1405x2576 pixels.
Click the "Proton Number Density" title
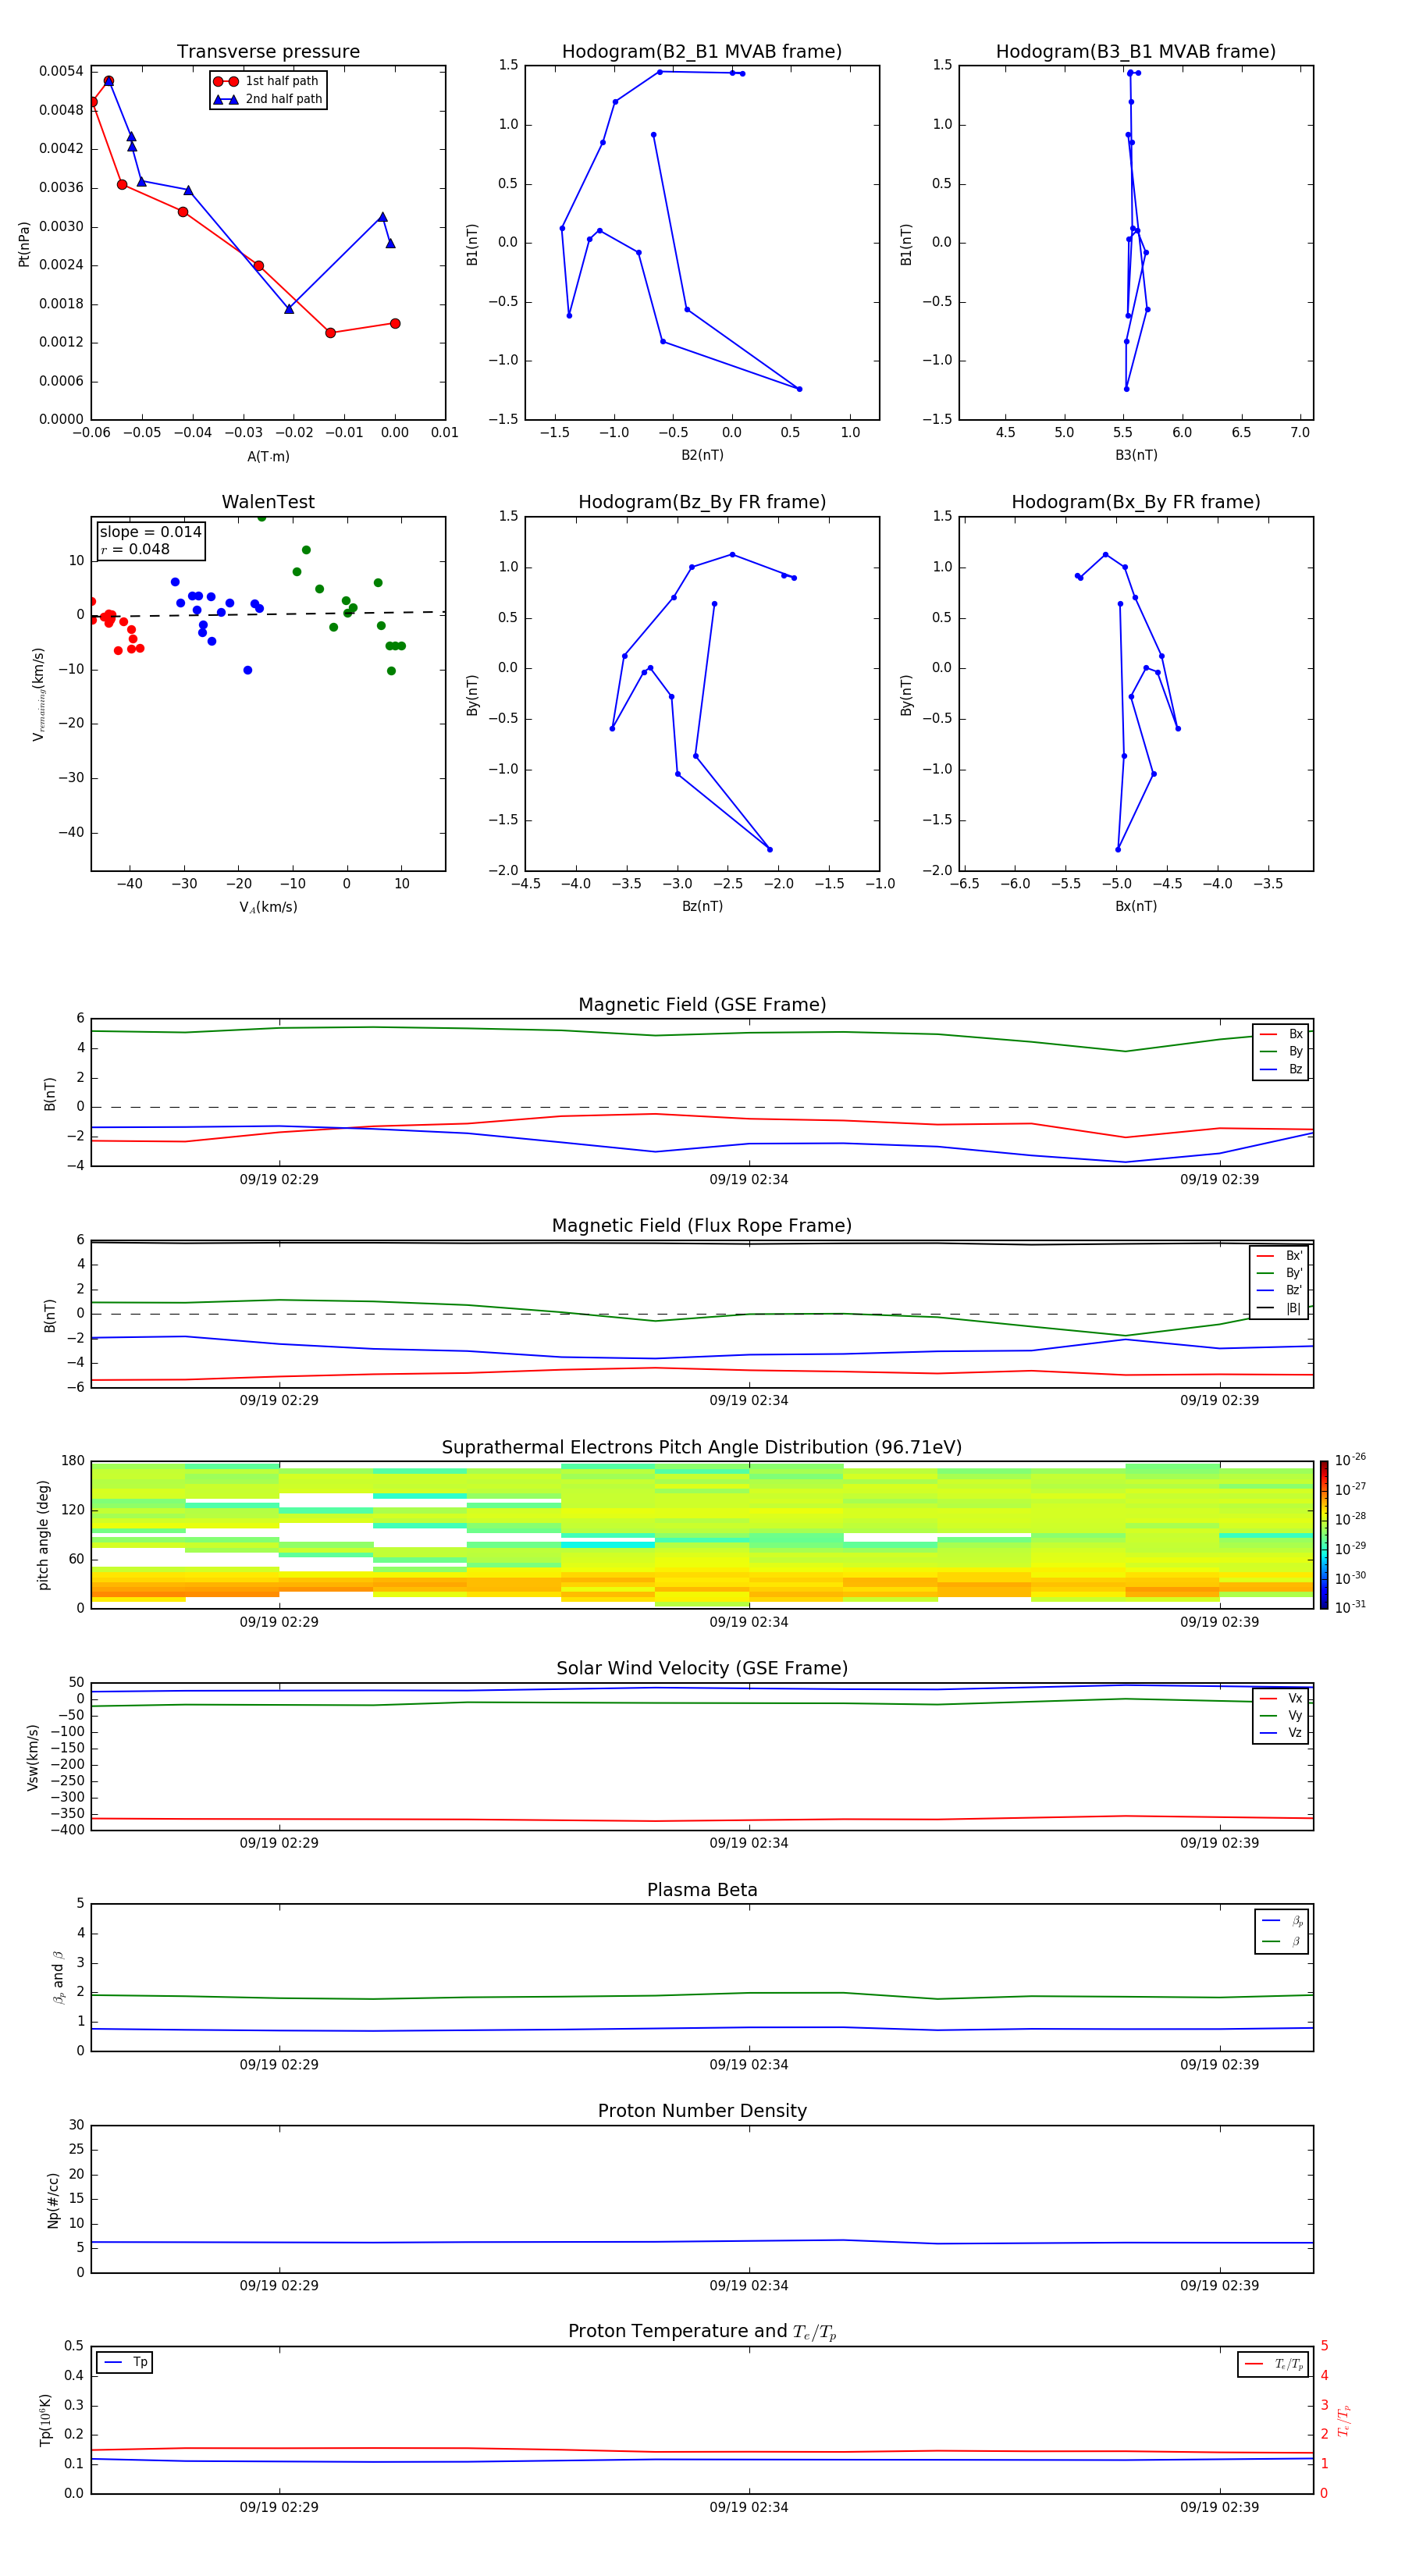[702, 2111]
